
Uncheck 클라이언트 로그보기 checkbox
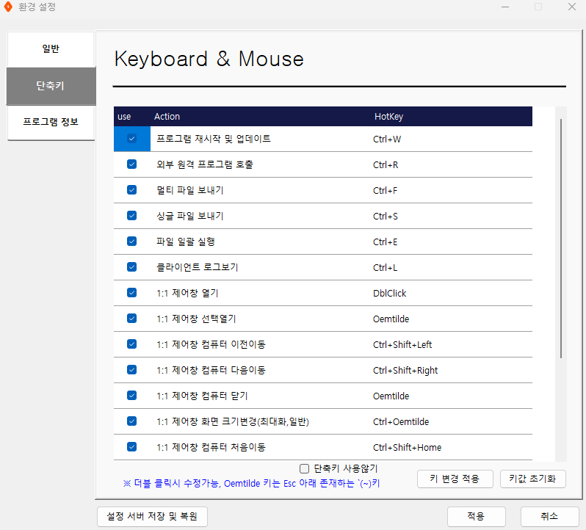click(x=131, y=267)
